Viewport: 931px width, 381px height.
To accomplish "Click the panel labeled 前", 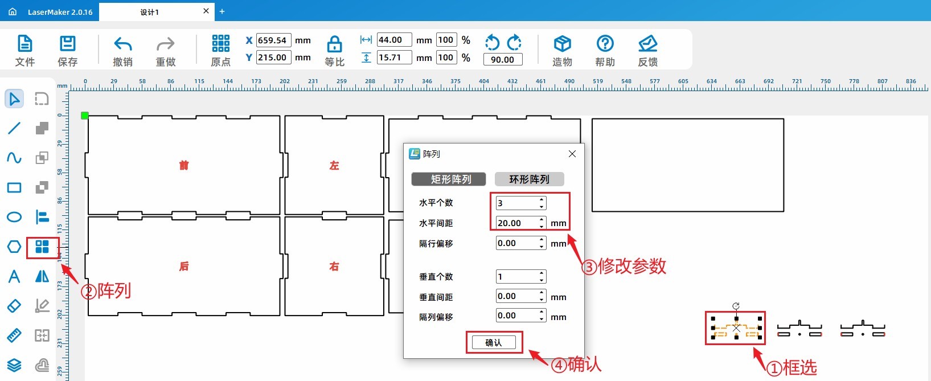I will coord(184,165).
